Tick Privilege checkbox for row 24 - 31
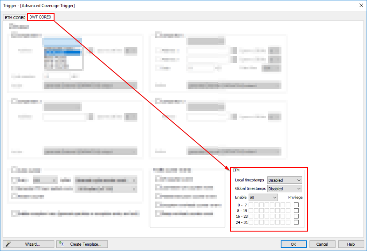The width and height of the screenshot is (367, 251). pyautogui.click(x=296, y=222)
